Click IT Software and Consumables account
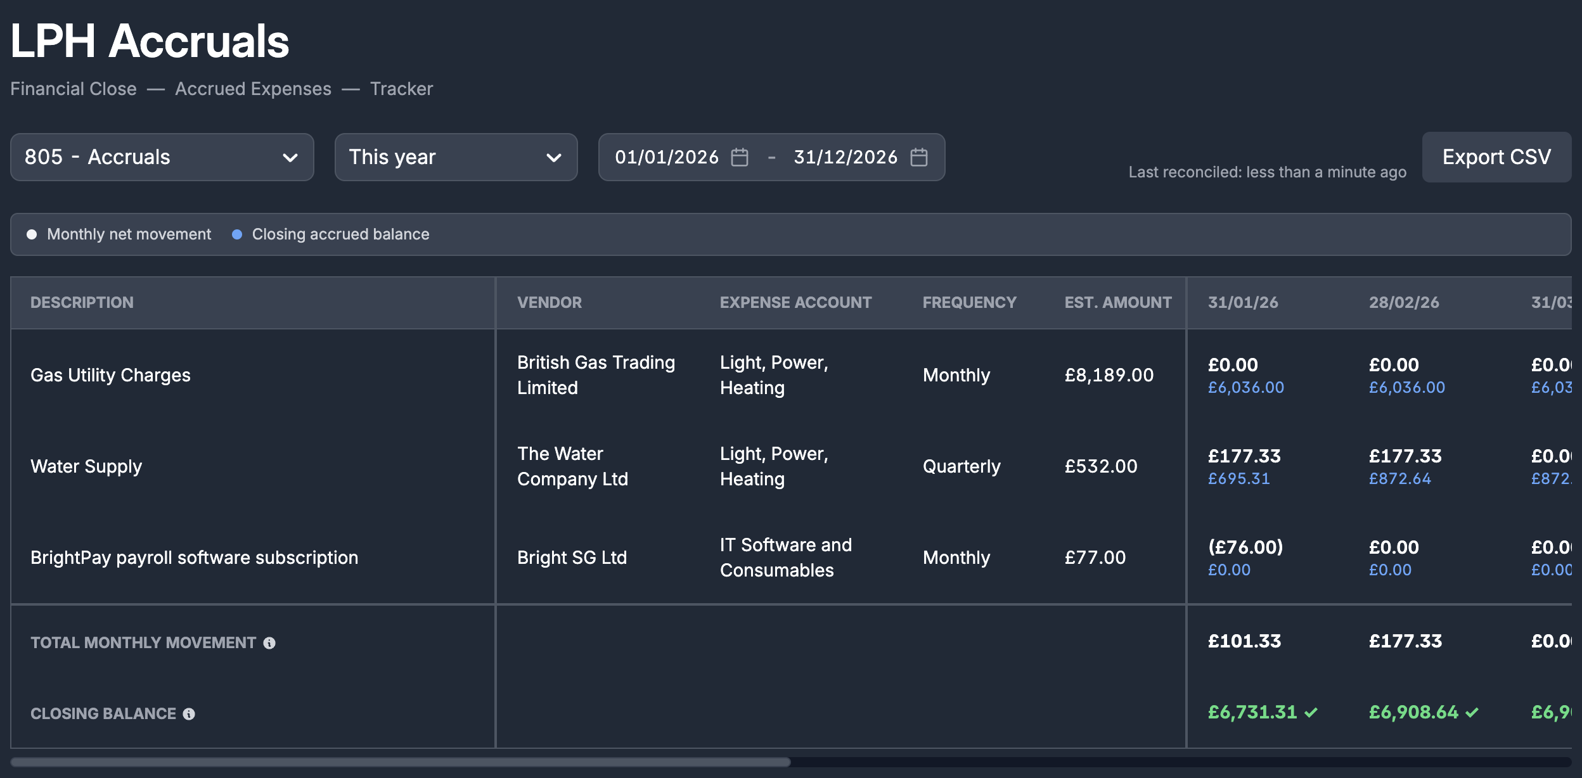 (786, 558)
